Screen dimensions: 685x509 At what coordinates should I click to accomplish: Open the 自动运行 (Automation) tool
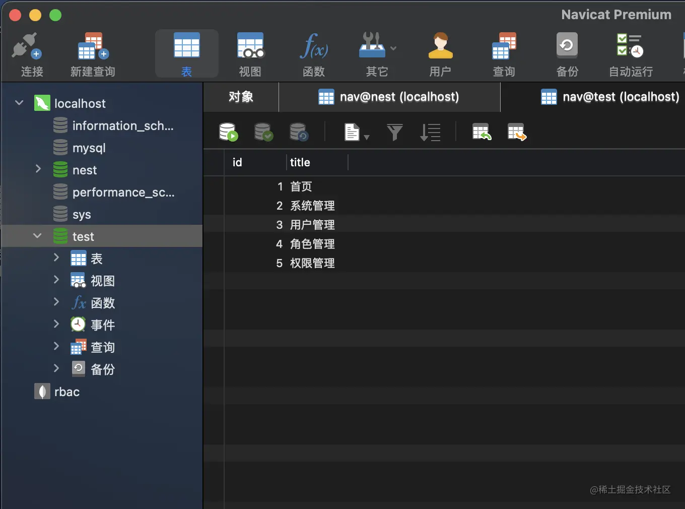(630, 53)
